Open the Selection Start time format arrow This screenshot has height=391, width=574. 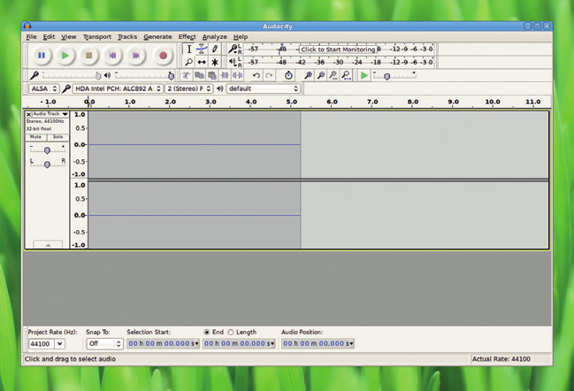(x=195, y=343)
